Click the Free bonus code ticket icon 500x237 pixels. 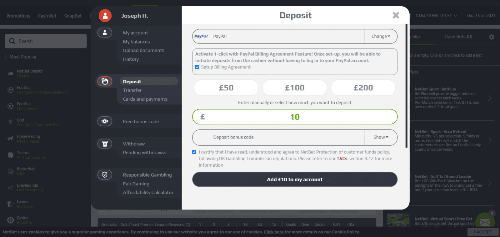(105, 121)
